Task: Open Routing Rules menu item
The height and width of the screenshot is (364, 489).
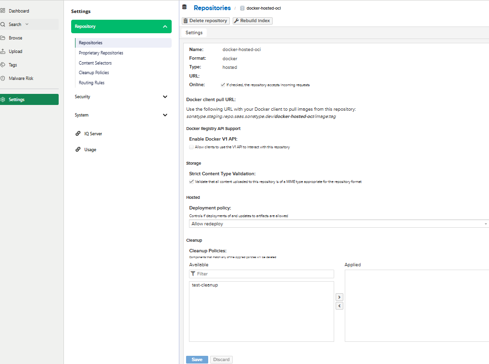Action: (x=92, y=83)
